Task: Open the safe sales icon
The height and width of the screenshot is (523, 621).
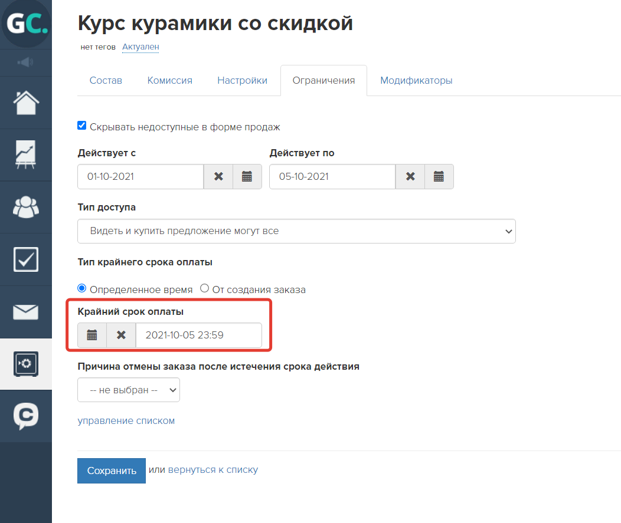Action: [26, 364]
